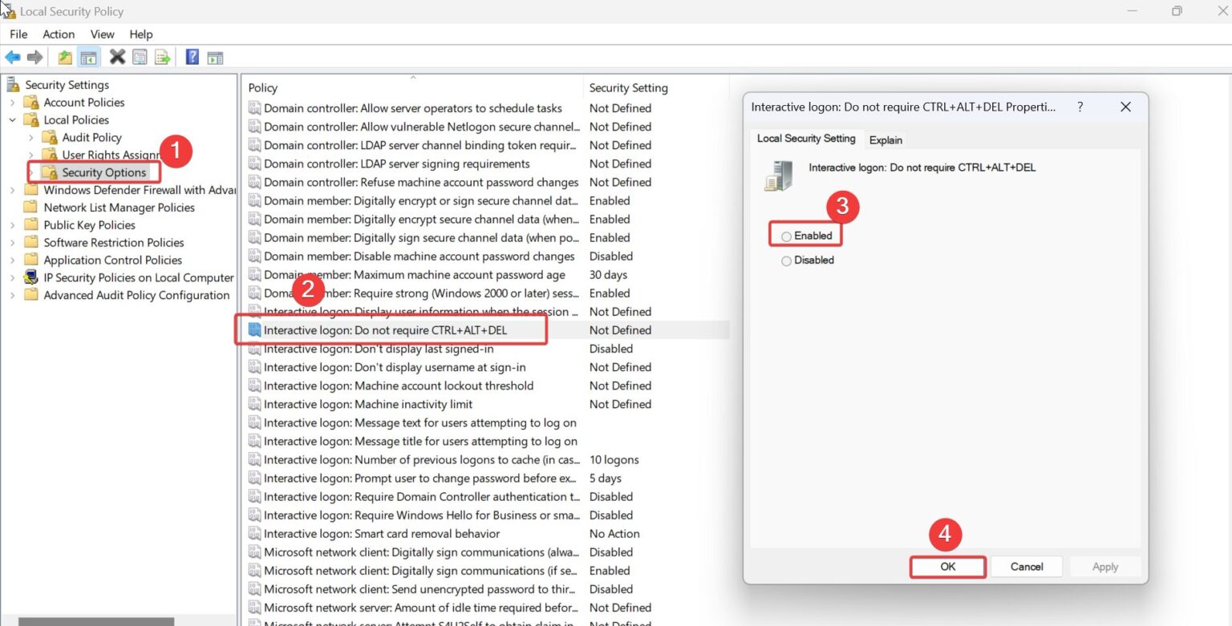Click the Delete (X) toolbar icon
The height and width of the screenshot is (626, 1232).
tap(117, 57)
